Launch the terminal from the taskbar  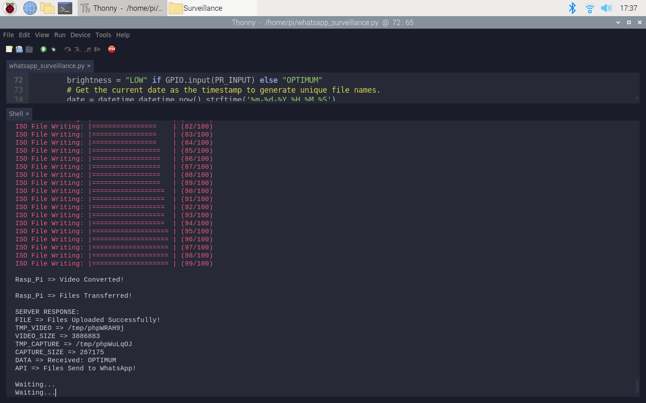(65, 8)
